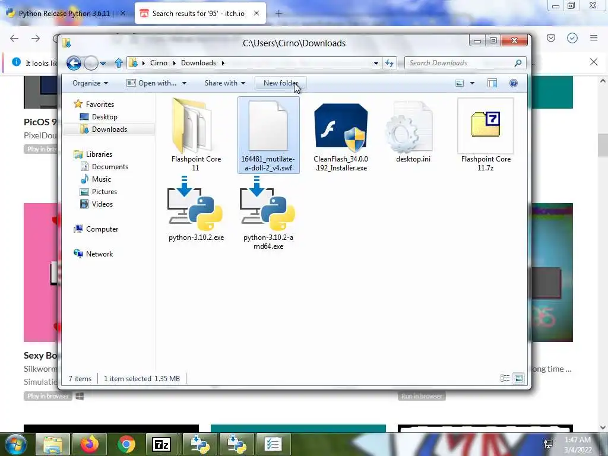The image size is (608, 456).
Task: Close the itch.io search results tab
Action: 256,13
